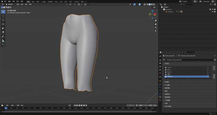Image resolution: width=217 pixels, height=115 pixels.
Task: Expand the Armature tree item
Action: tap(164, 12)
